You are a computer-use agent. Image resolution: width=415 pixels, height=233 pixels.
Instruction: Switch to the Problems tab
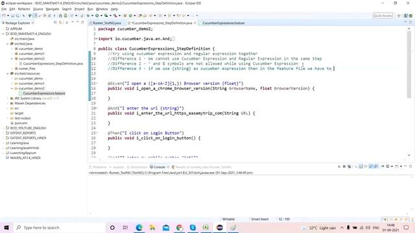pyautogui.click(x=98, y=167)
